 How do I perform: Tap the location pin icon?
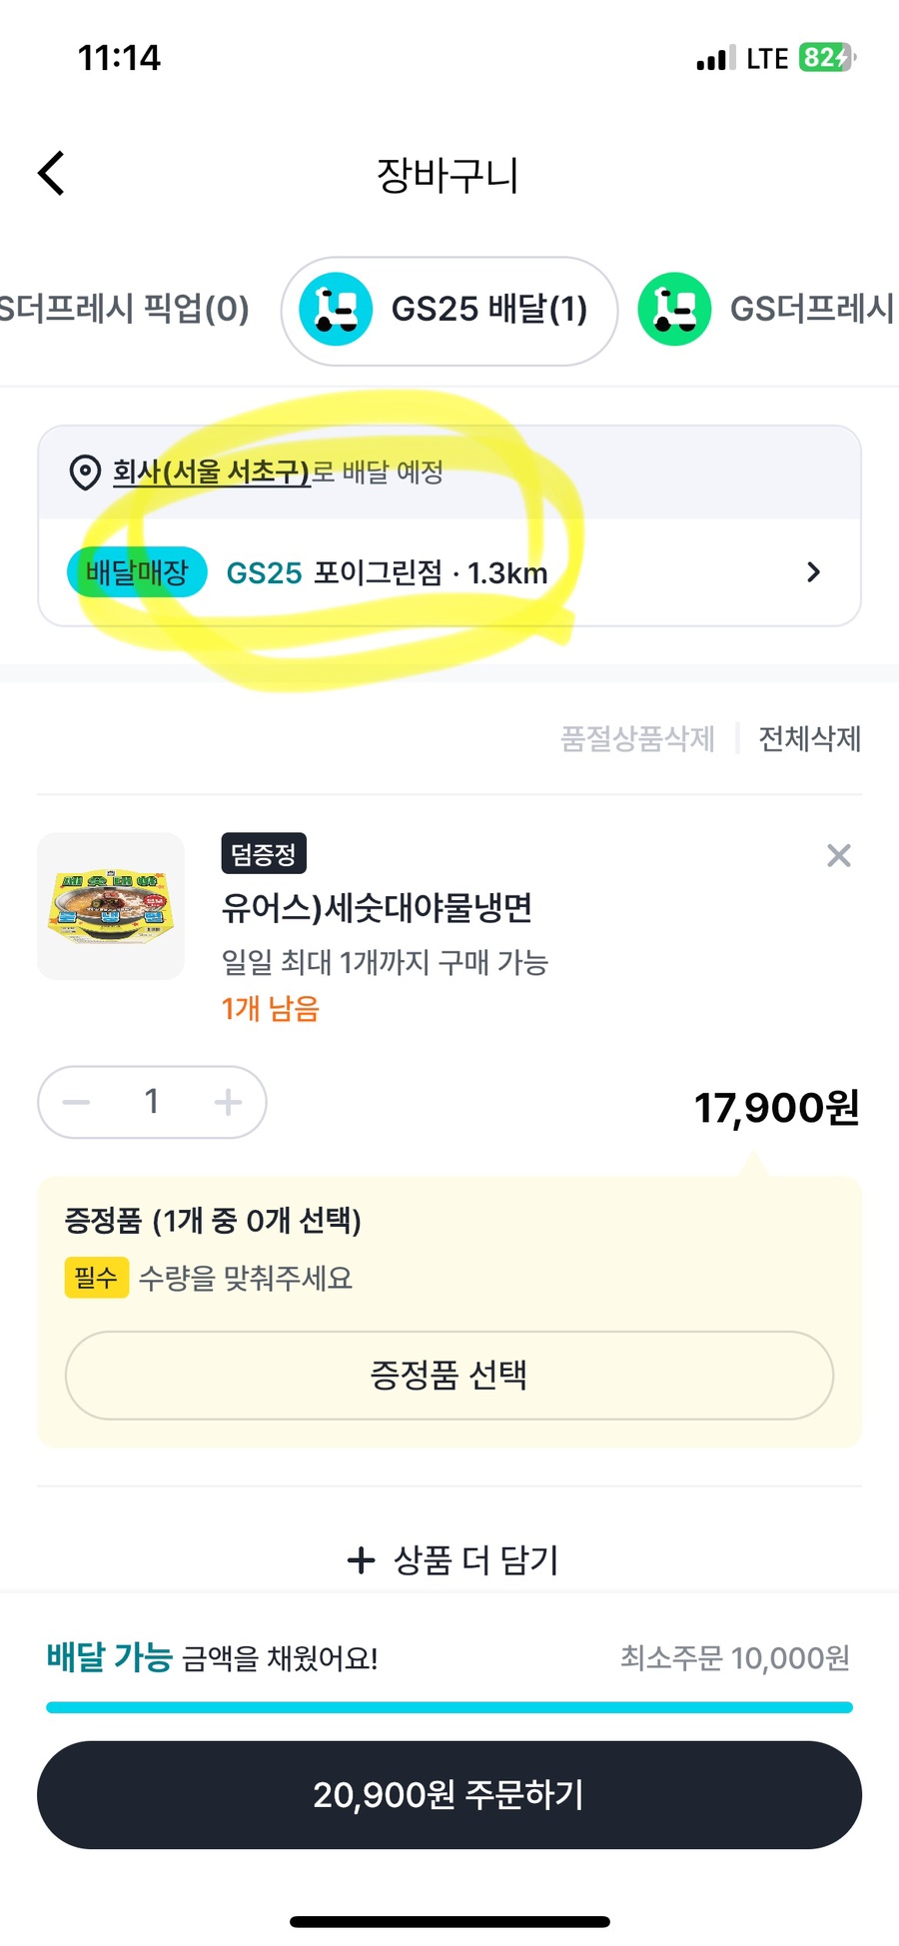point(85,472)
